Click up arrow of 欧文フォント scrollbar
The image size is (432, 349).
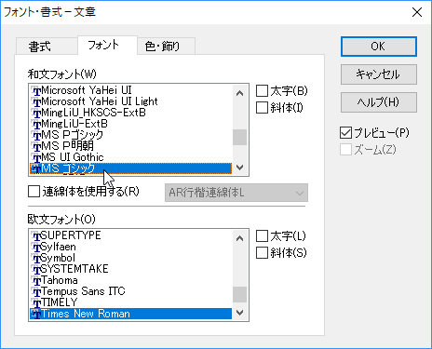[x=239, y=238]
